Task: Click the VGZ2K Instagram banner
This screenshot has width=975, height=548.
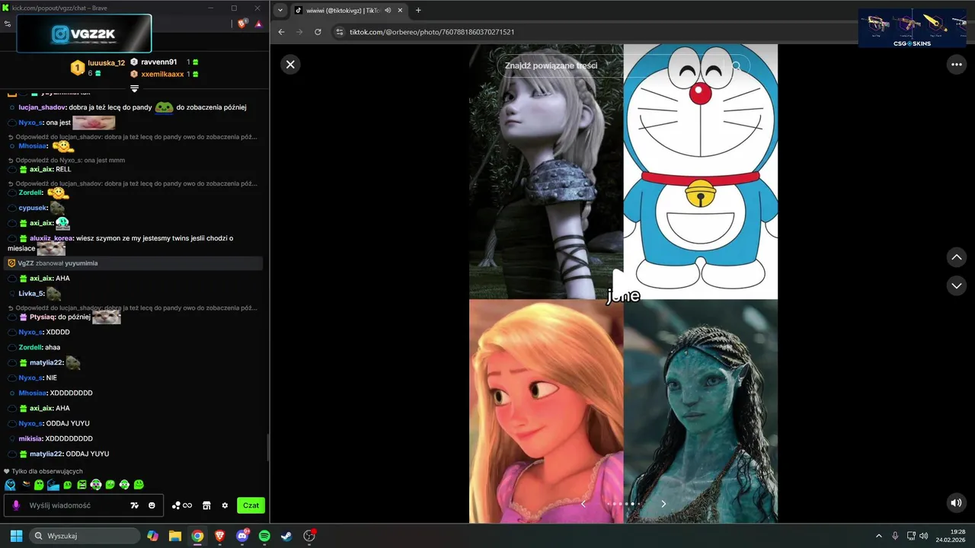Action: pos(85,33)
